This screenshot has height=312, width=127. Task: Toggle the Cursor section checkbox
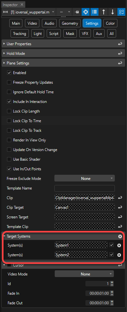coord(9,265)
